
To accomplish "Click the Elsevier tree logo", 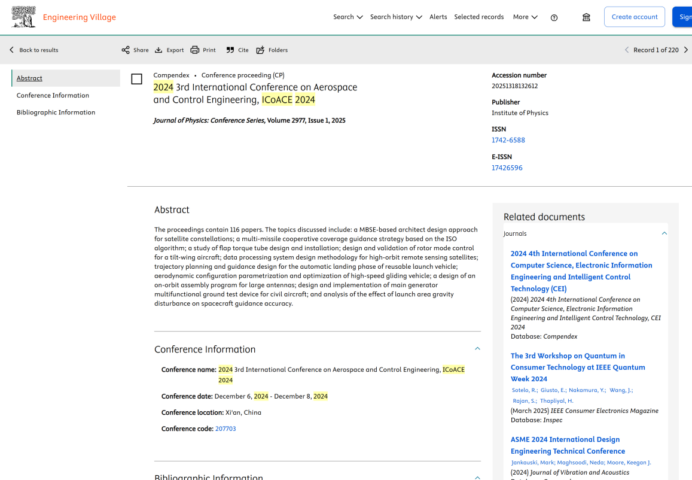I will pos(23,17).
